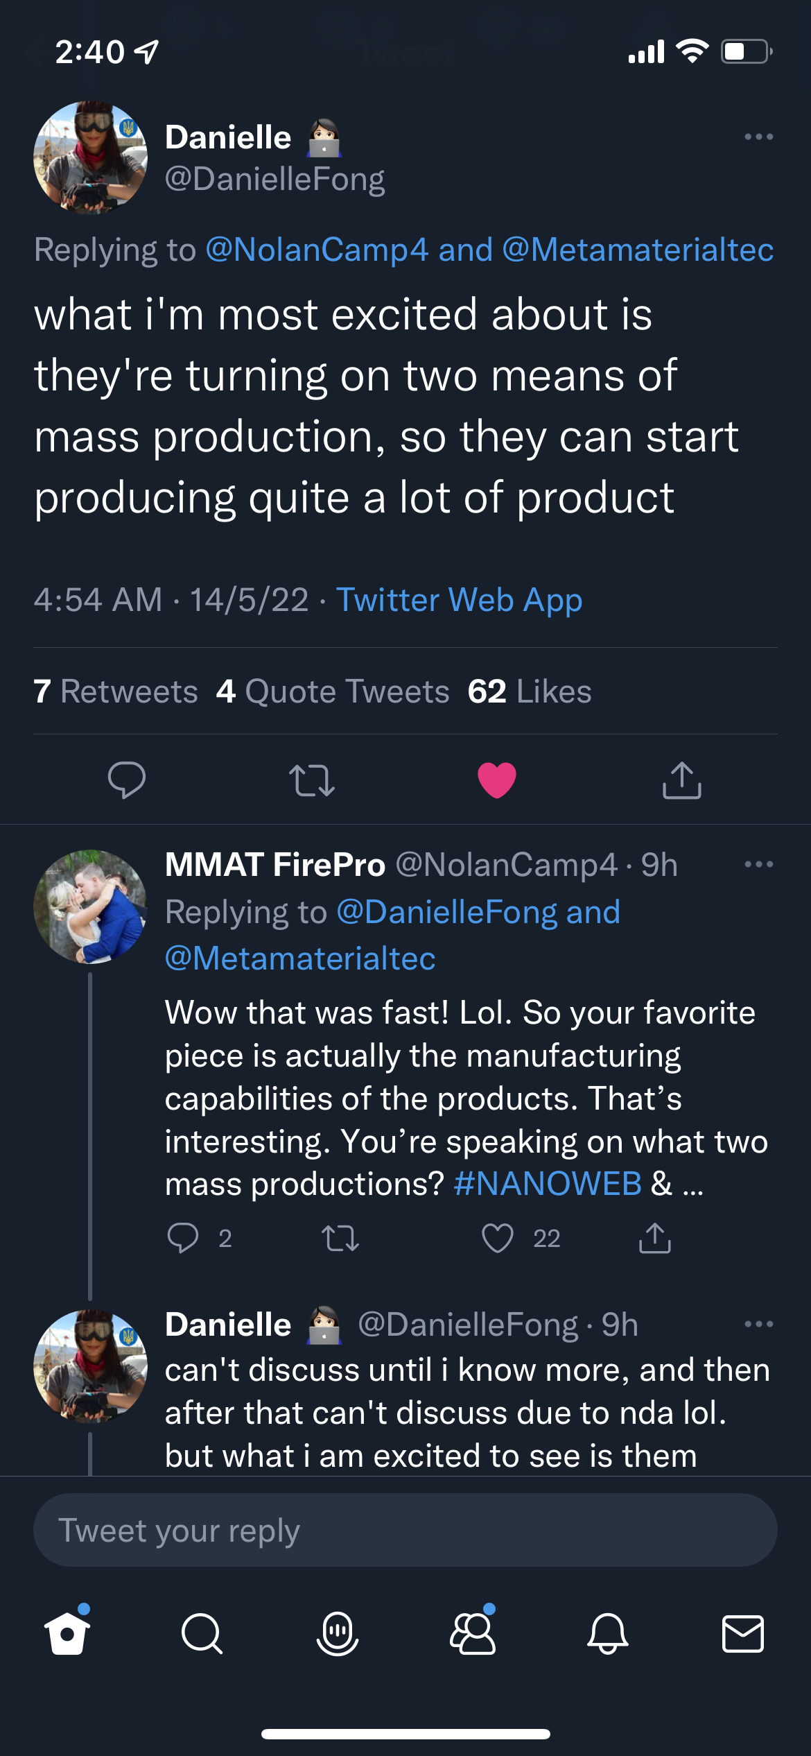Open the Notifications bell
This screenshot has height=1756, width=811.
608,1634
